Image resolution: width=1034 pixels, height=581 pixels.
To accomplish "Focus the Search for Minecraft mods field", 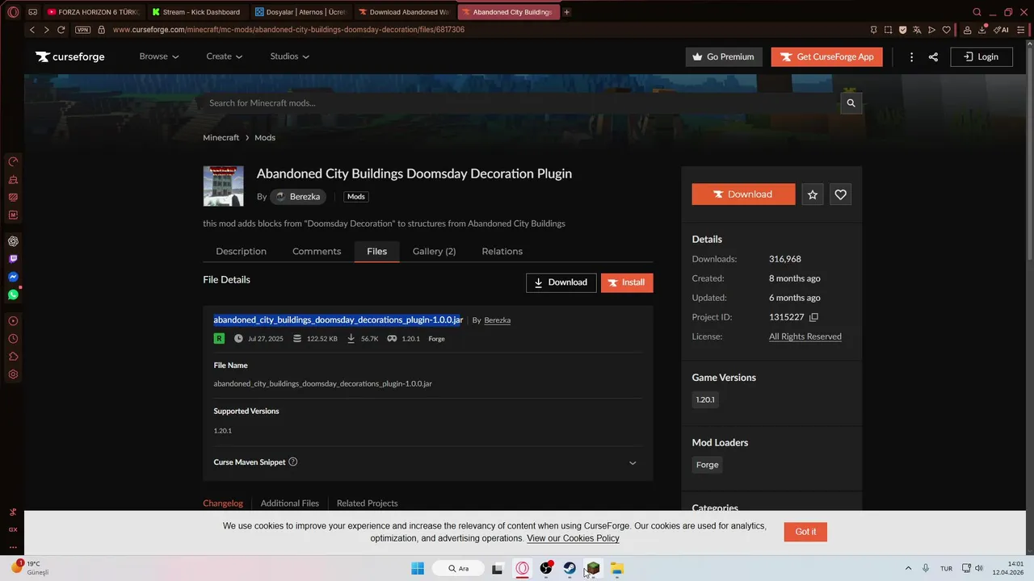I will (521, 103).
